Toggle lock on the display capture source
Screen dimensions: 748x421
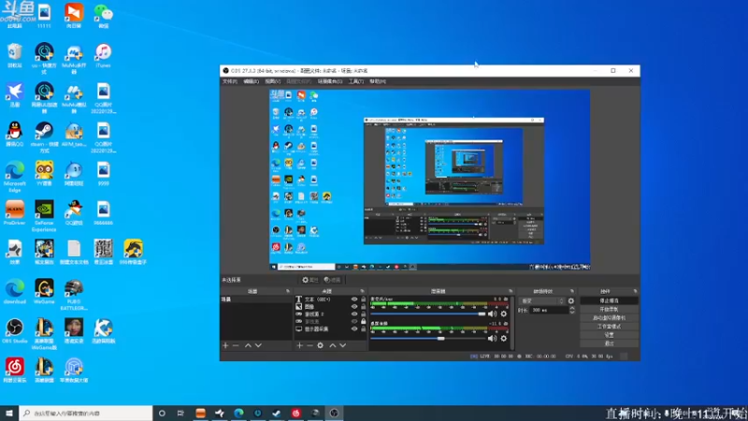[364, 329]
